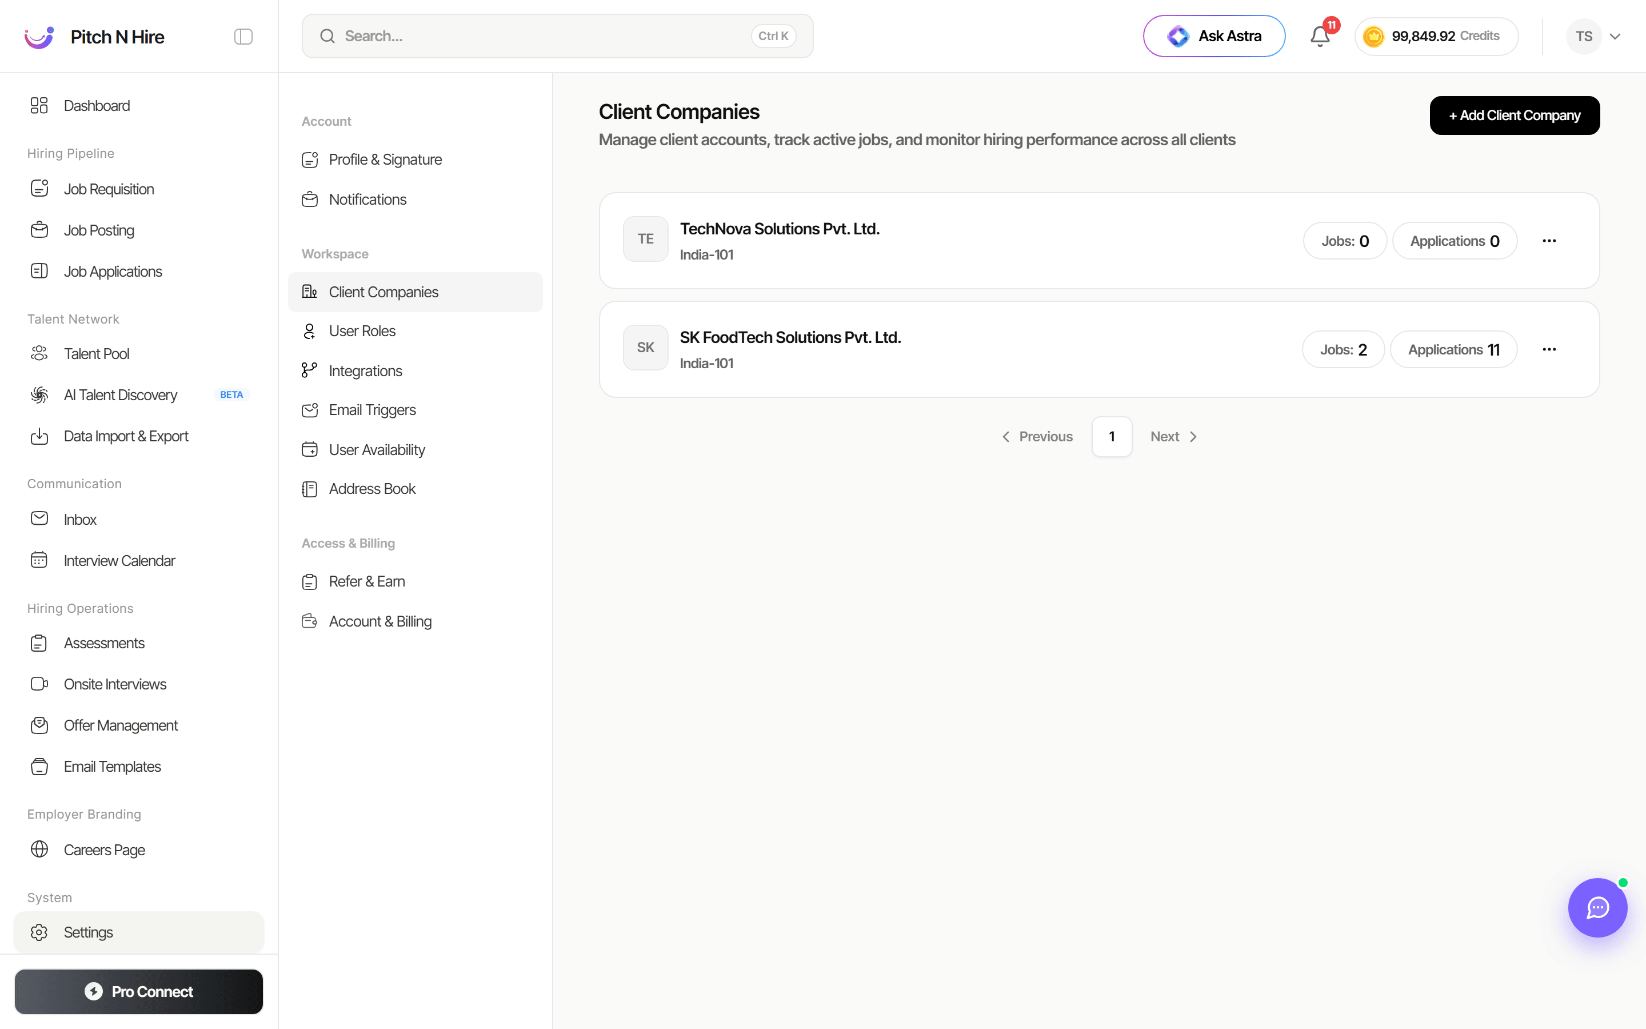Click the Jobs: 2 badge

pos(1343,350)
